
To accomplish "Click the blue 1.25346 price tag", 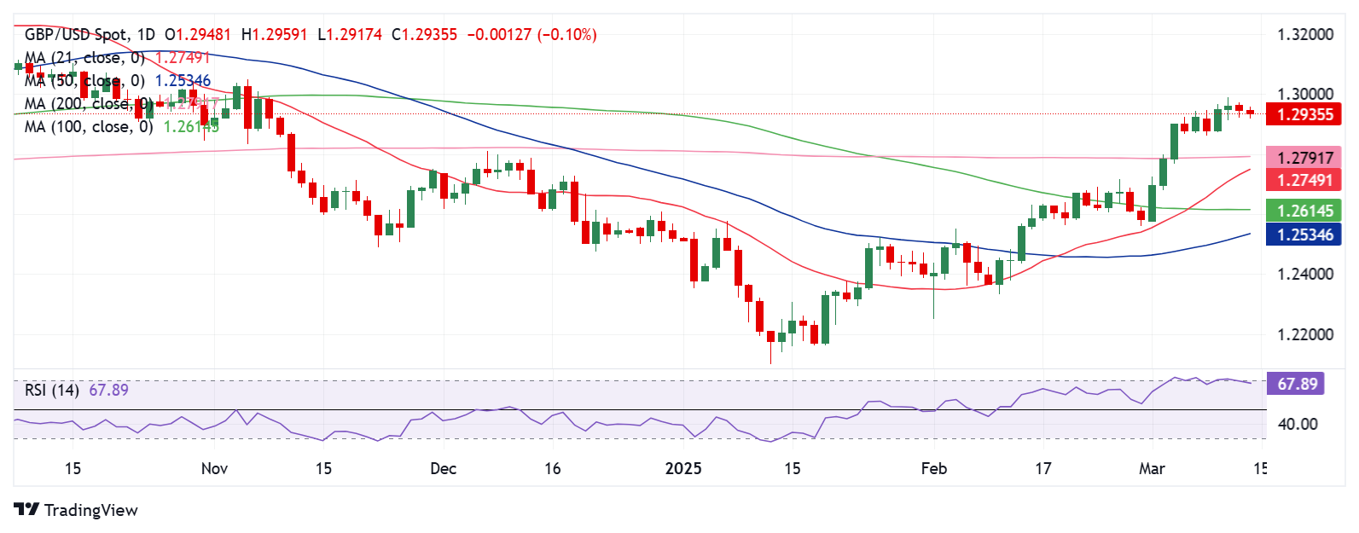I will pyautogui.click(x=1304, y=235).
